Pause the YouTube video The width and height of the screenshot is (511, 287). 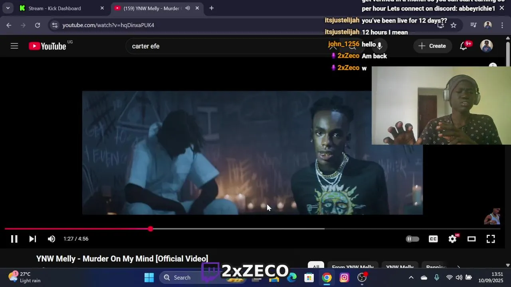click(14, 239)
